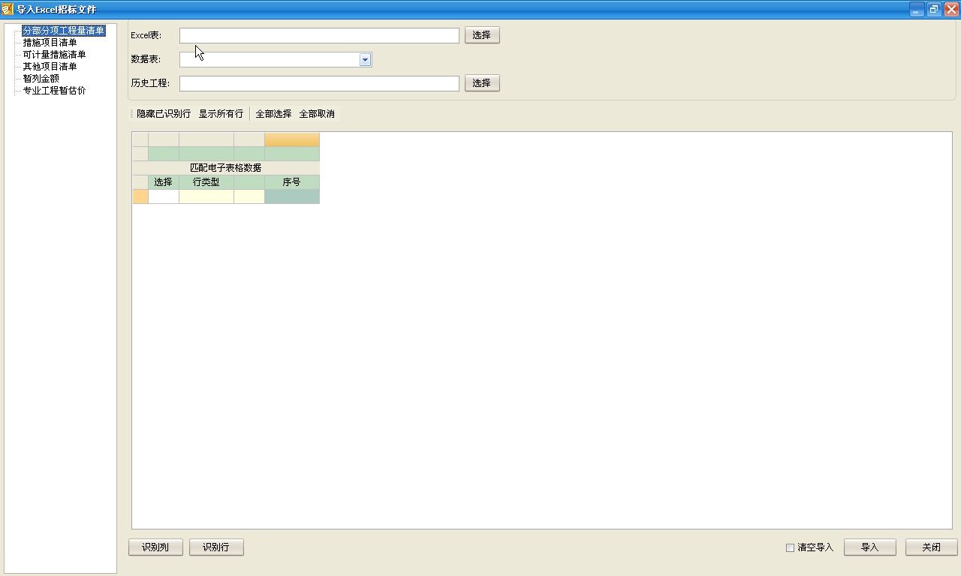Click the 行类型 column header
This screenshot has width=961, height=576.
(x=206, y=182)
